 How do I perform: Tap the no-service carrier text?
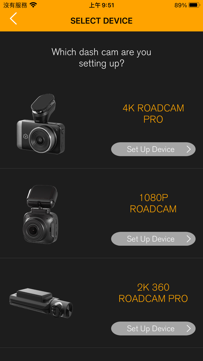15,5
